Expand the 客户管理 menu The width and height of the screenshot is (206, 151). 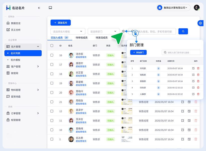(23, 66)
